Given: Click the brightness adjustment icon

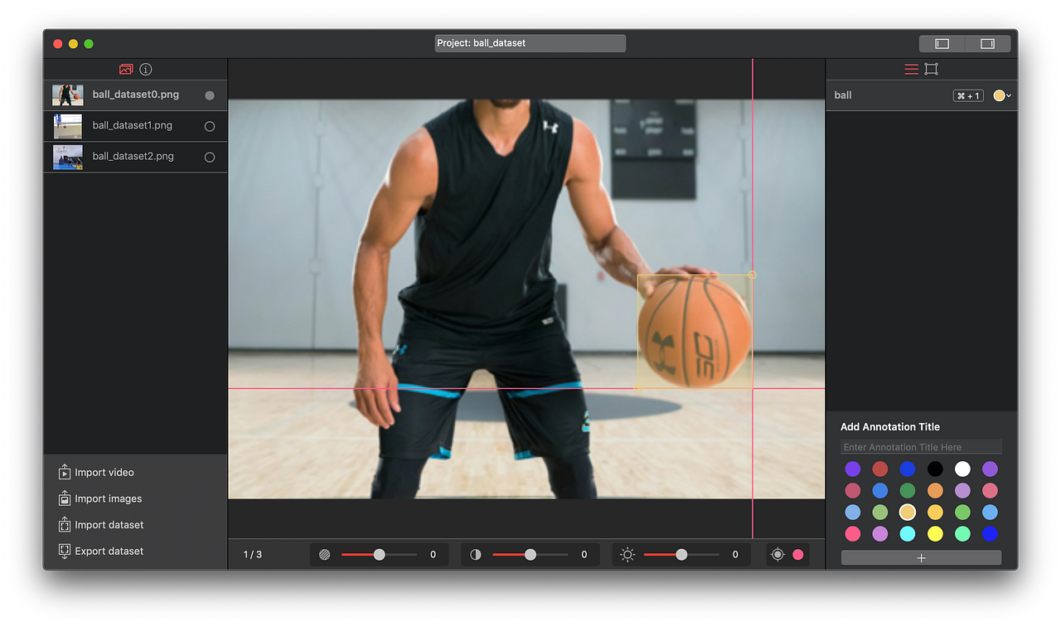Looking at the screenshot, I should click(x=627, y=554).
